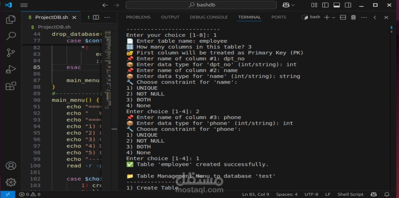The image size is (399, 198).
Task: Open the Customize Layout control
Action: pyautogui.click(x=314, y=5)
